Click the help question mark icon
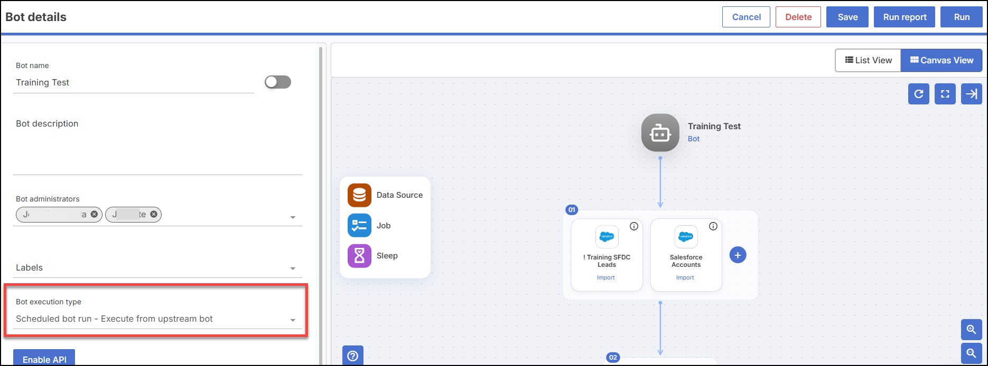This screenshot has width=988, height=366. [353, 356]
